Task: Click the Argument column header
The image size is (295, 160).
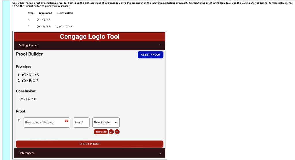Action: (45, 13)
